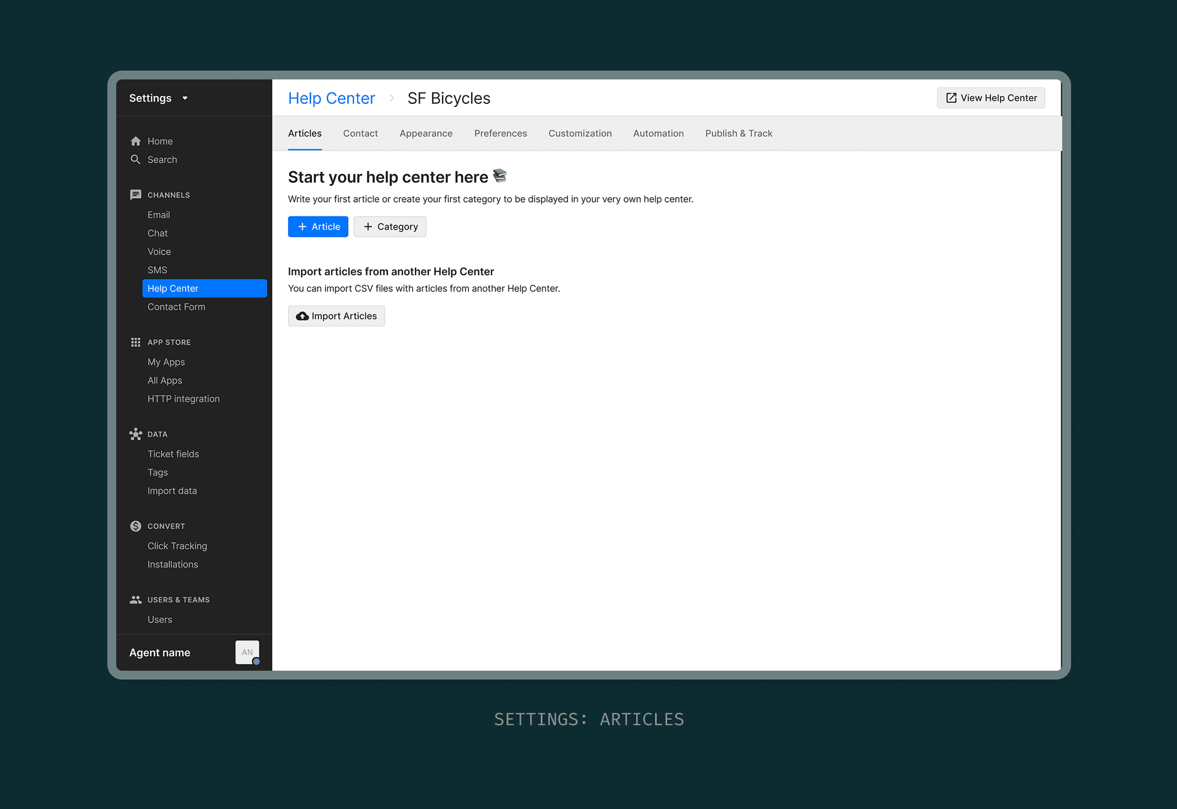Click the Users & Teams people icon
Screen dimensions: 1177x809
point(136,600)
